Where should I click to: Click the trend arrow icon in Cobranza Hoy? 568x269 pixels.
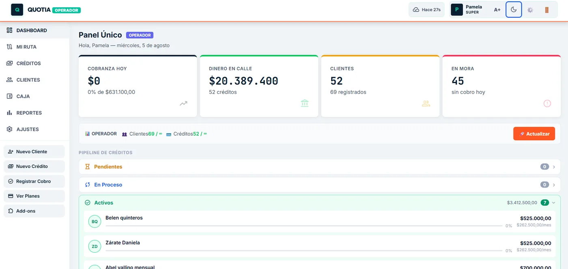[x=184, y=103]
